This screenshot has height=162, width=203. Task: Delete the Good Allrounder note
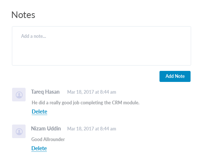39,148
